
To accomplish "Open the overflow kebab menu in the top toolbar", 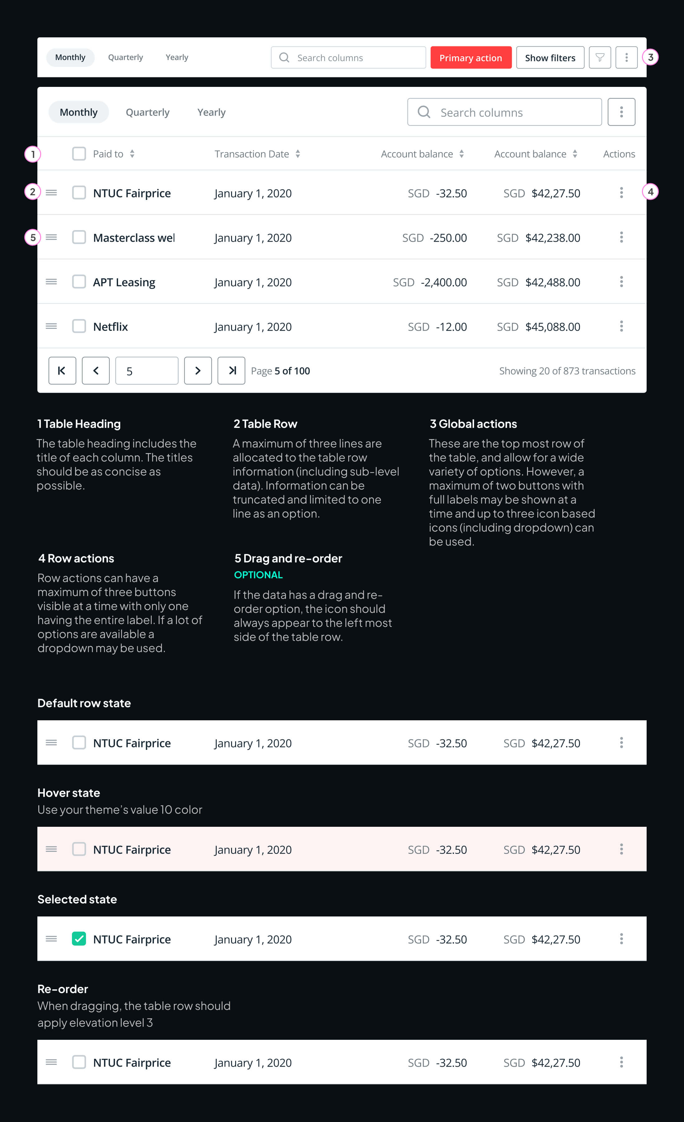I will tap(626, 57).
